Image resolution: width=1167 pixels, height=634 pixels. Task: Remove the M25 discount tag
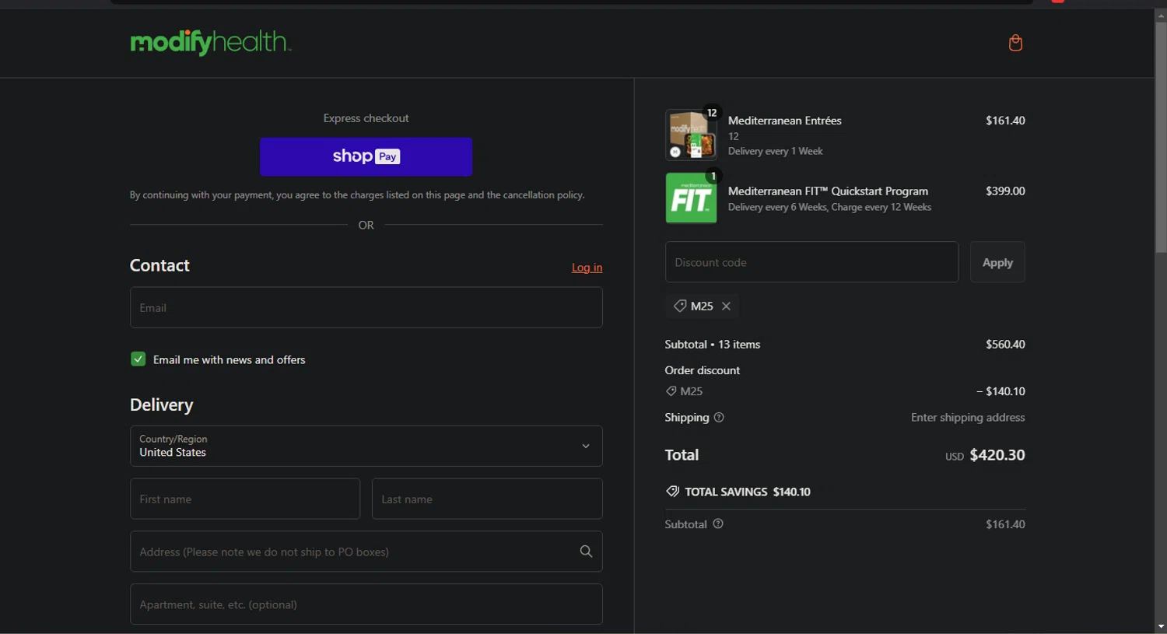tap(726, 306)
